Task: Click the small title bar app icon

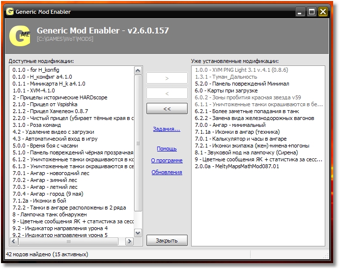Action: pos(10,11)
